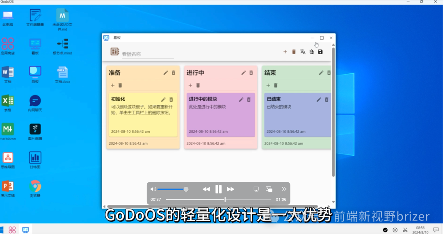Edit the 进行中 column title
This screenshot has width=443, height=234.
click(243, 73)
